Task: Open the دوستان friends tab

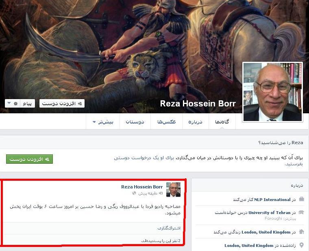Action: click(x=135, y=121)
